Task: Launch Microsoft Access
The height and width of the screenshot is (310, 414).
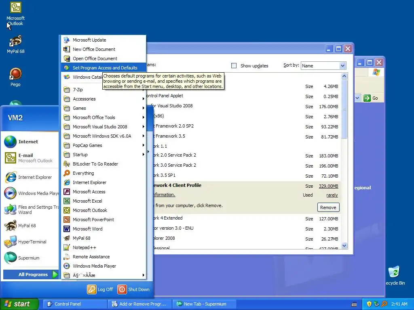Action: [x=103, y=192]
